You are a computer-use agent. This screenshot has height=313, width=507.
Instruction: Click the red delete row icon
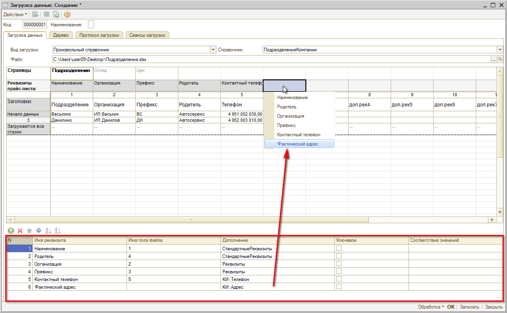20,231
